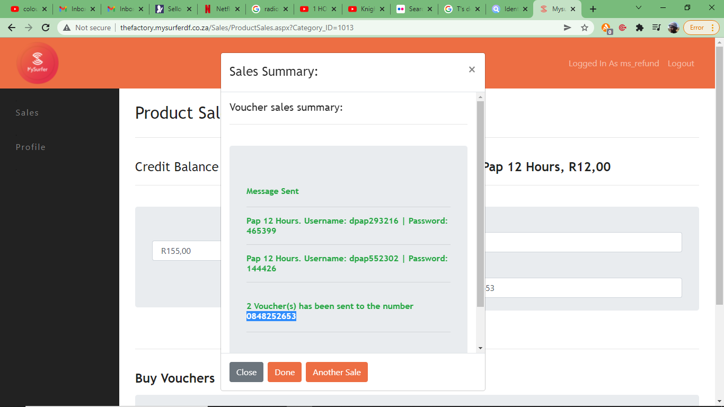
Task: Click the browser reload icon
Action: coord(46,28)
